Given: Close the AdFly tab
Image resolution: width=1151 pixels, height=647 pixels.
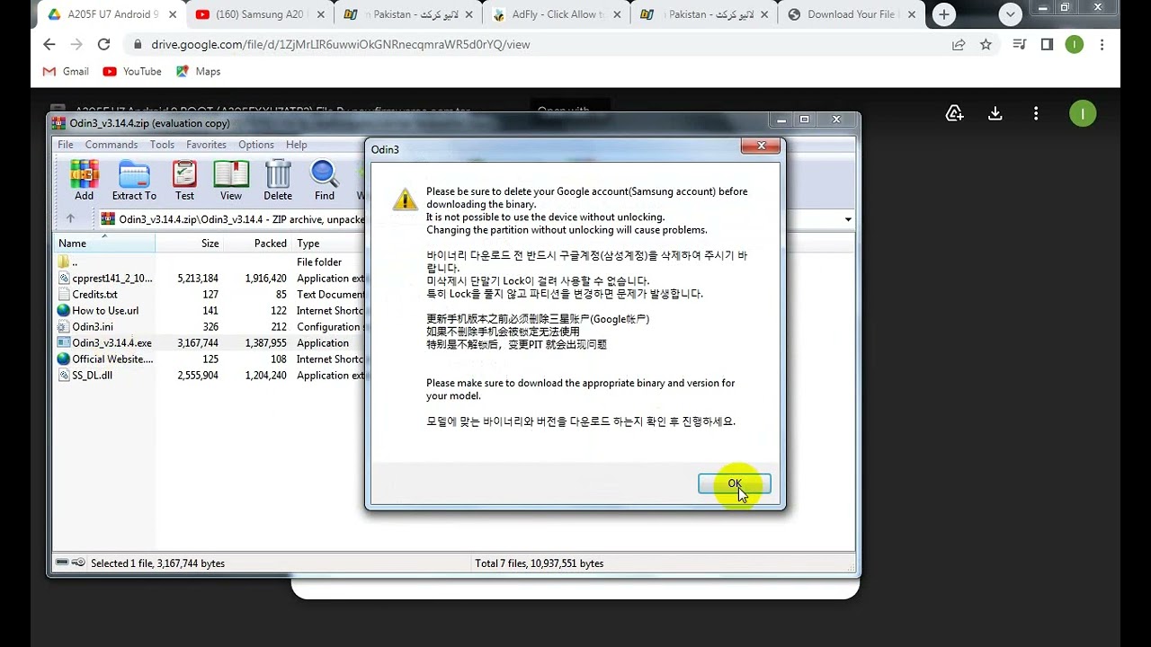Looking at the screenshot, I should [x=618, y=14].
